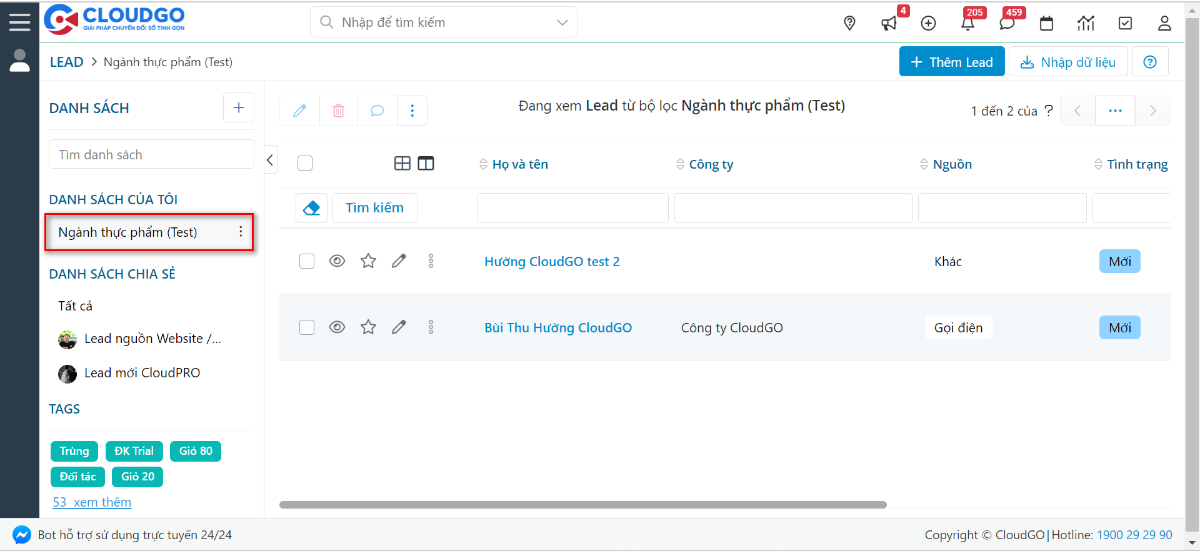The height and width of the screenshot is (551, 1200).
Task: Open the location pin icon in header
Action: pyautogui.click(x=849, y=23)
